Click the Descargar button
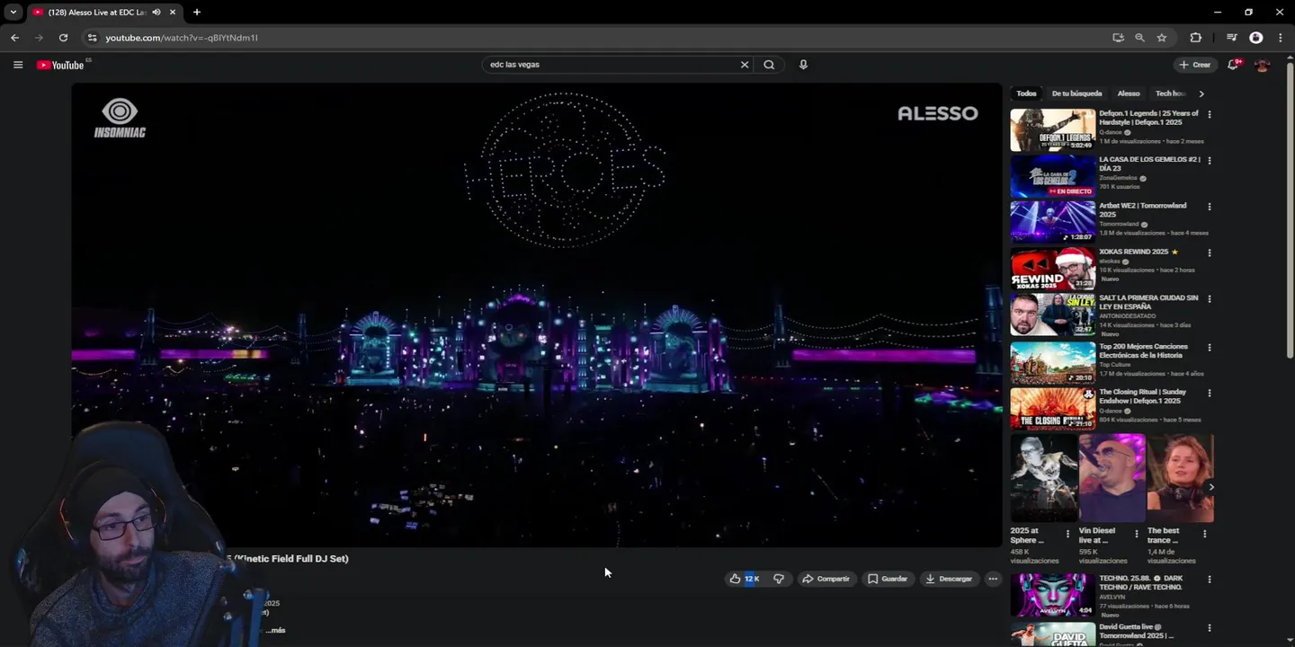 point(949,579)
